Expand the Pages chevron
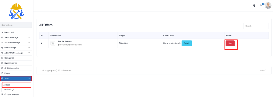This screenshot has width=273, height=97. (x=29, y=73)
